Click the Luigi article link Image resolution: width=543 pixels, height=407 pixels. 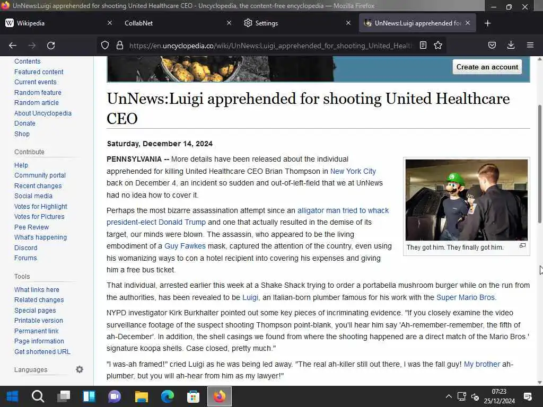[x=250, y=297]
